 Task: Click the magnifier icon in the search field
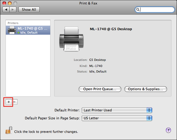[x=138, y=10]
